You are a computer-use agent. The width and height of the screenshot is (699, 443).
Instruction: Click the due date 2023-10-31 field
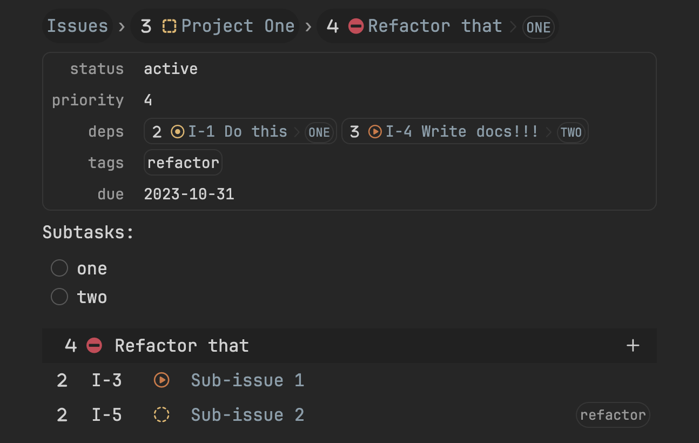click(189, 194)
